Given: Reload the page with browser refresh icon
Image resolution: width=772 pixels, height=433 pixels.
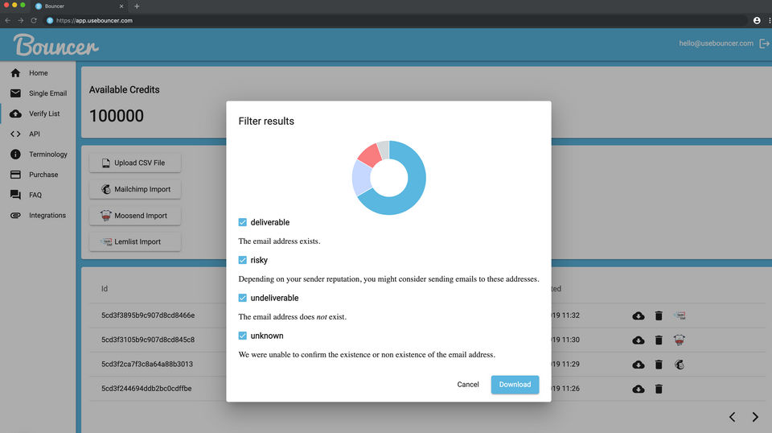Looking at the screenshot, I should 34,21.
